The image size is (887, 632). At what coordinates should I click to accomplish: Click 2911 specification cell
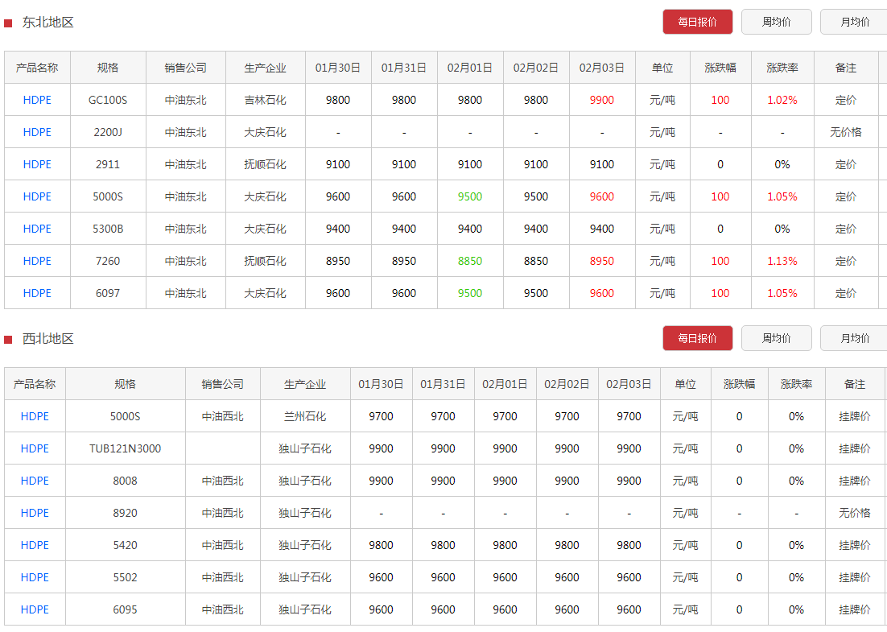(x=108, y=165)
